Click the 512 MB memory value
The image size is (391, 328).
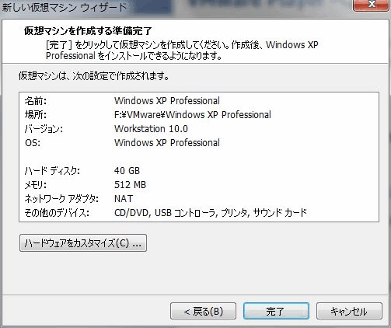point(130,185)
